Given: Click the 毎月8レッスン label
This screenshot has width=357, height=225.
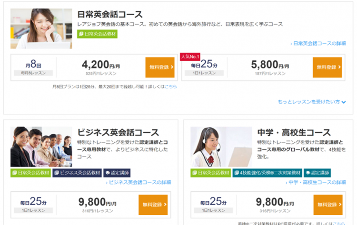Looking at the screenshot, I should [33, 73].
